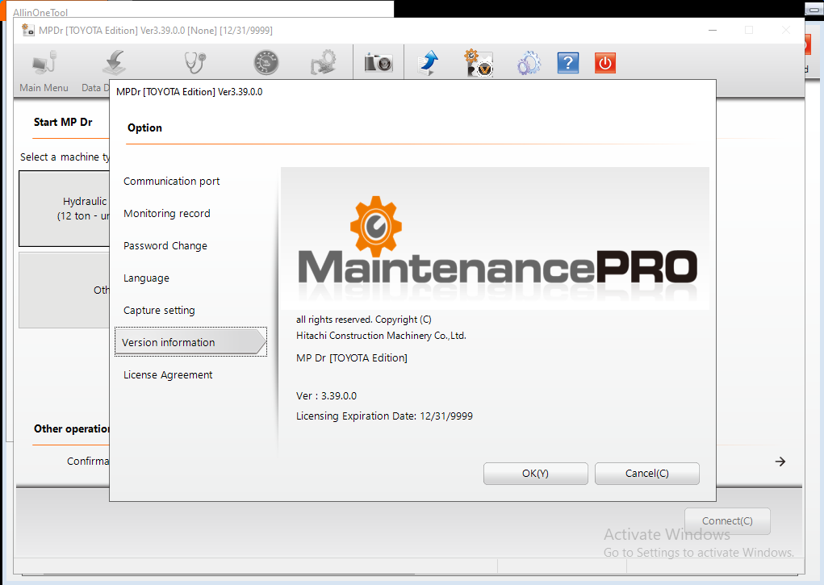Screen dimensions: 824x585
Task: View the License Agreement
Action: [x=168, y=374]
